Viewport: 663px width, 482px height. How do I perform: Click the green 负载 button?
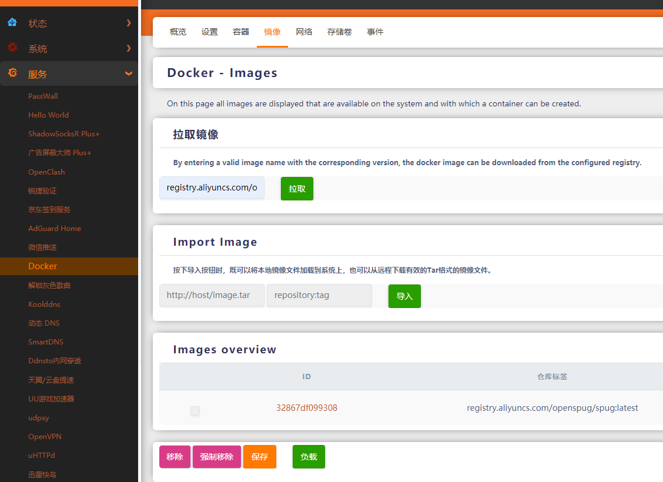[x=309, y=457]
